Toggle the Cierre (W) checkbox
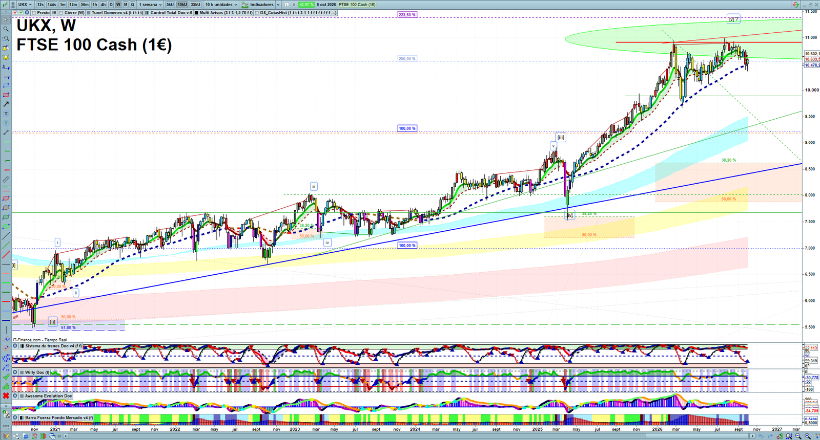Viewport: 820px width, 440px height. click(61, 12)
